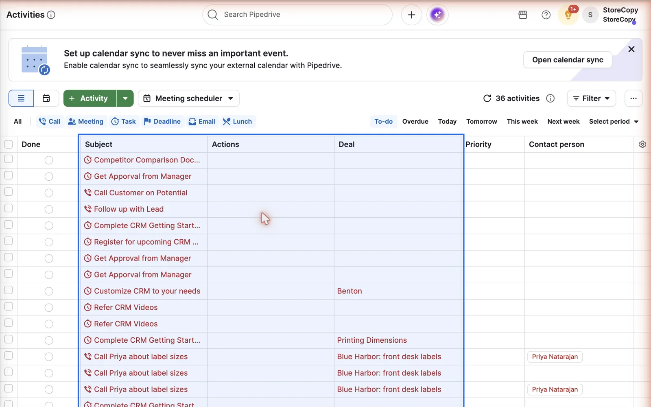Select the This week period tab

[x=522, y=121]
